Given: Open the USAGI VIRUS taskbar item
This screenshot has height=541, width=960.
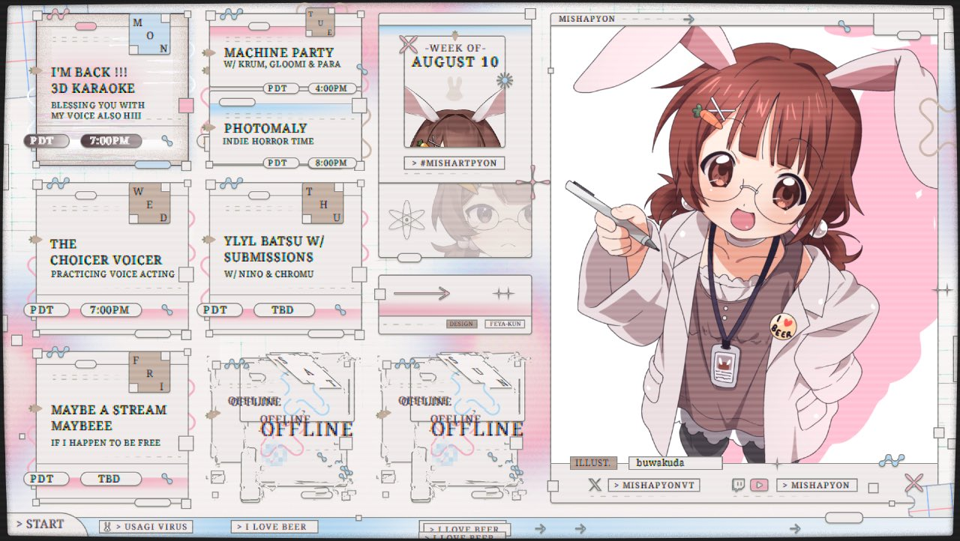Looking at the screenshot, I should [x=145, y=527].
